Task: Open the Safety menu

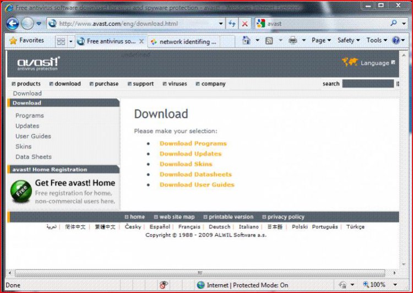Action: pyautogui.click(x=349, y=40)
